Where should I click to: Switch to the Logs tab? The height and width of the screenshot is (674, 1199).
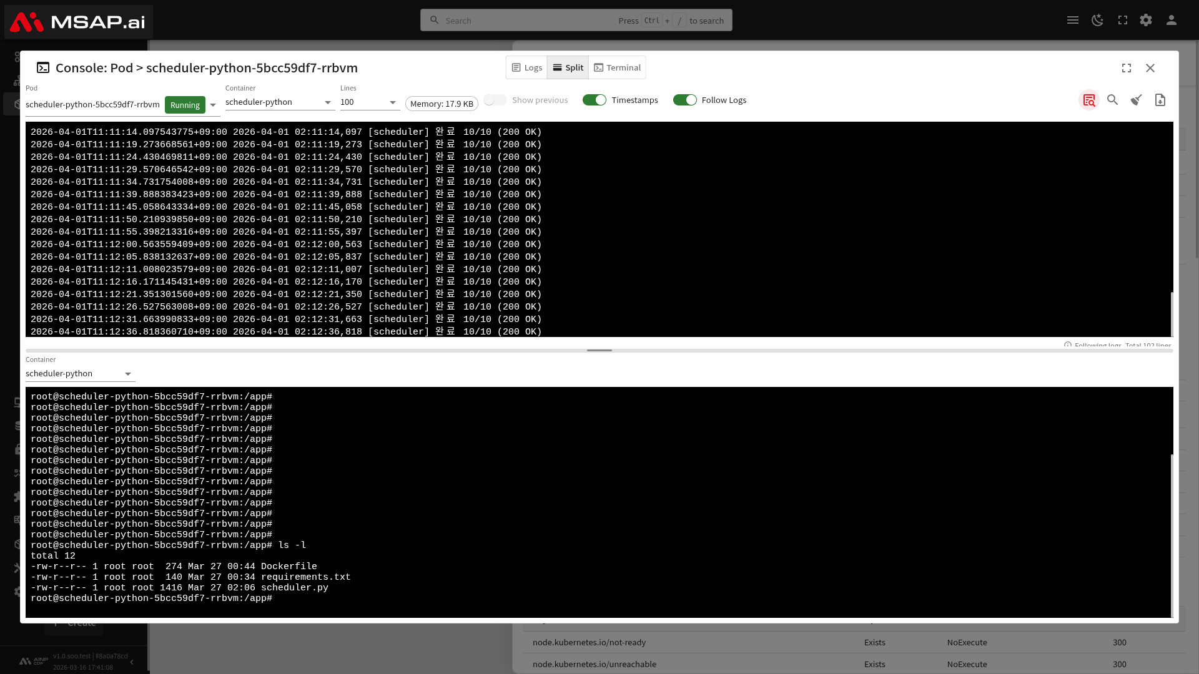(526, 67)
